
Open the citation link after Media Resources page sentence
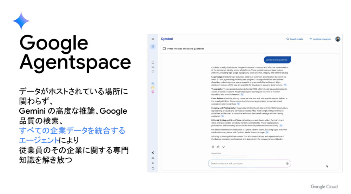click(x=267, y=132)
